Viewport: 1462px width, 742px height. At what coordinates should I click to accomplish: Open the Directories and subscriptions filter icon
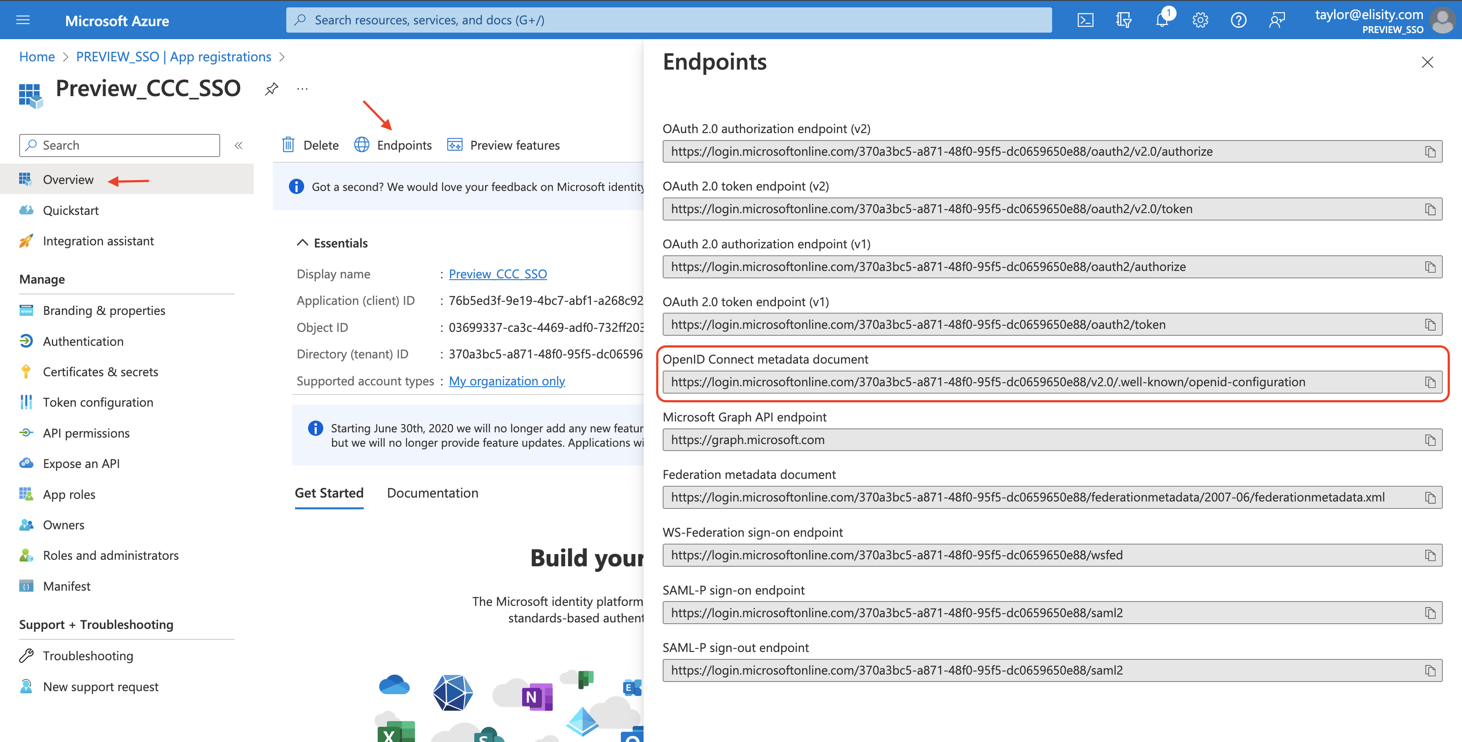[x=1123, y=20]
